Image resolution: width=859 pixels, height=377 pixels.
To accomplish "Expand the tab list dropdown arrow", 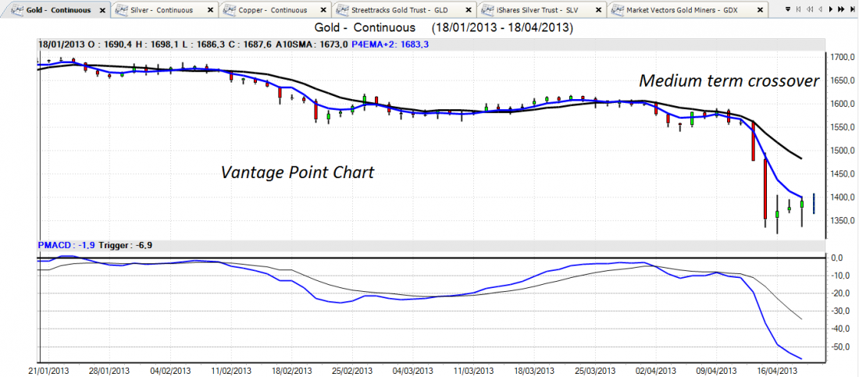I will coord(789,11).
